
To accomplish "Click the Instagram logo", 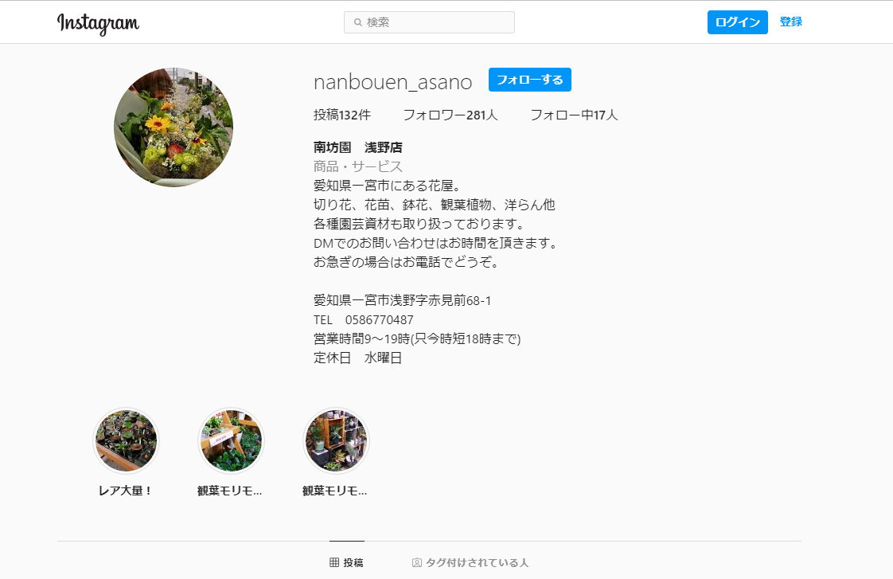I will click(98, 23).
